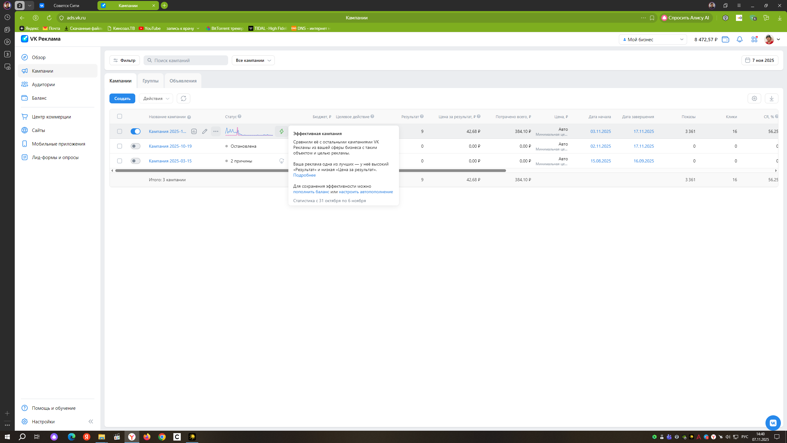This screenshot has height=443, width=787.
Task: Tick the checkbox for Кампания 2025-03-15
Action: pos(120,161)
